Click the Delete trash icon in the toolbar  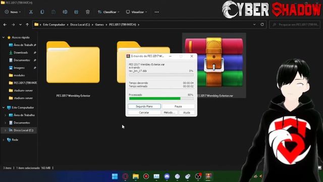87,12
